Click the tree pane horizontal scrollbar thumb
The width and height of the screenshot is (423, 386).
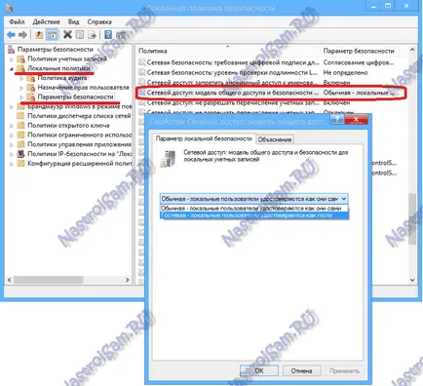(x=49, y=280)
